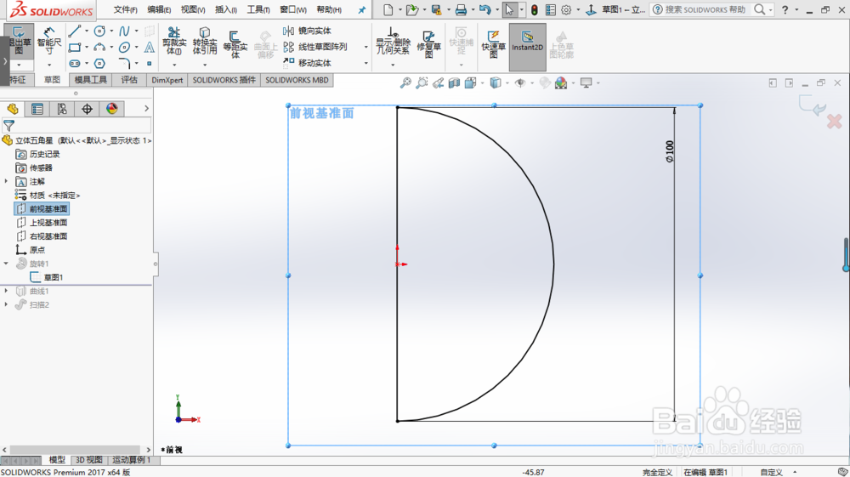Switch to the 评估 (Evaluate) tab

click(129, 80)
